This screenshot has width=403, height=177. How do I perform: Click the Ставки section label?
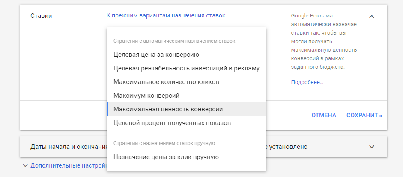(41, 16)
